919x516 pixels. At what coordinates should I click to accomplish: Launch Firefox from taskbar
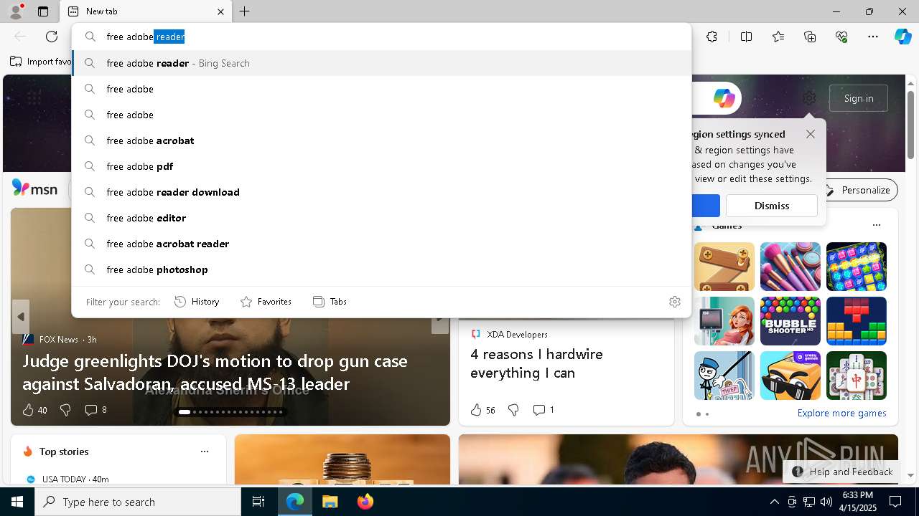pos(365,502)
